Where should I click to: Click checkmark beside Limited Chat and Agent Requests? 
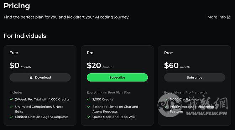click(11, 117)
